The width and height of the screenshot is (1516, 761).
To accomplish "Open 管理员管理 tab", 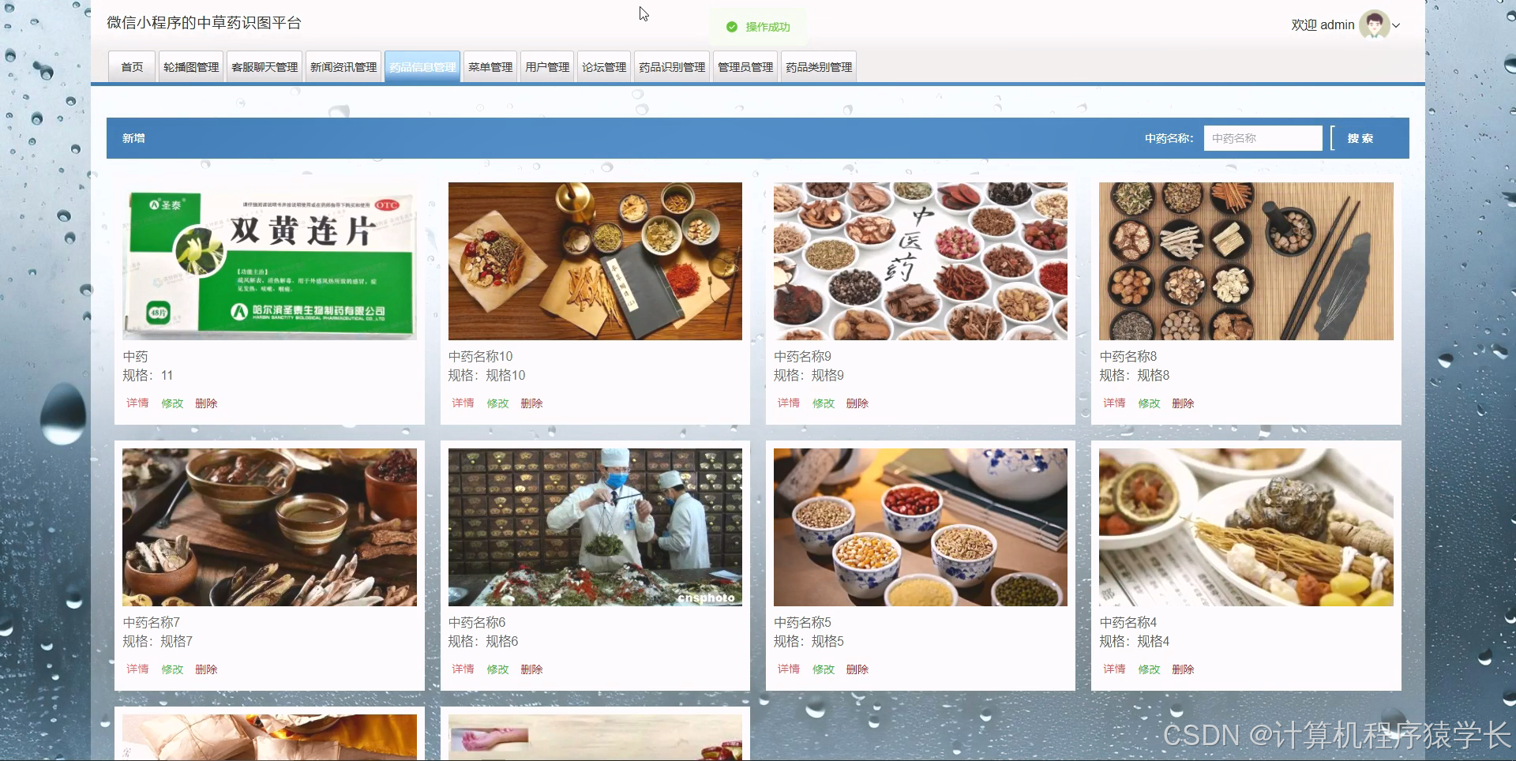I will coord(745,67).
